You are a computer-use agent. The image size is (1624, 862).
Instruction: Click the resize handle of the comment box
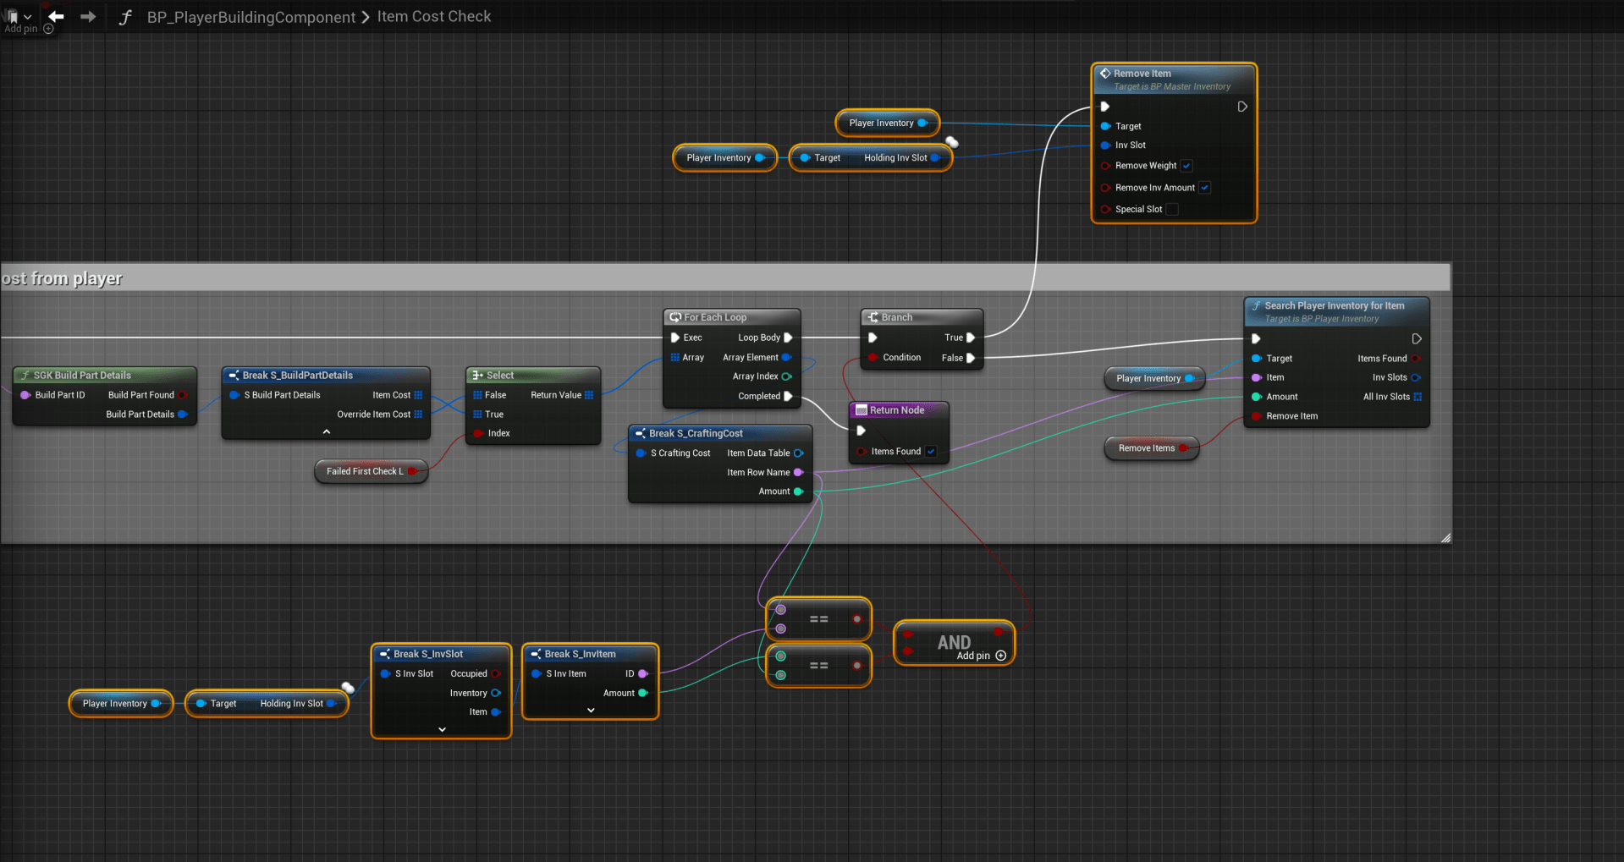tap(1445, 537)
